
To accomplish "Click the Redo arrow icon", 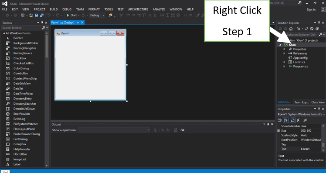I will click(x=57, y=15).
